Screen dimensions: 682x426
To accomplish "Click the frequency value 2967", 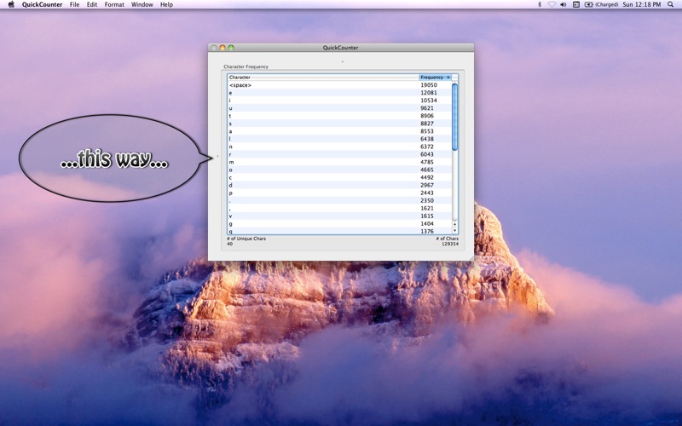I will click(427, 185).
